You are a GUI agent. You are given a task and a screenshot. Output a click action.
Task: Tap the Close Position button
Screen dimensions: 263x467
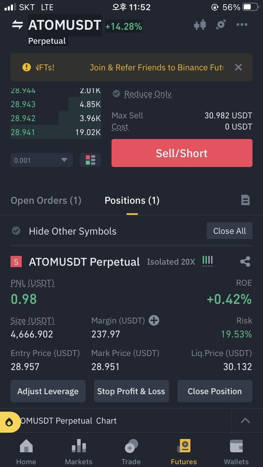215,391
